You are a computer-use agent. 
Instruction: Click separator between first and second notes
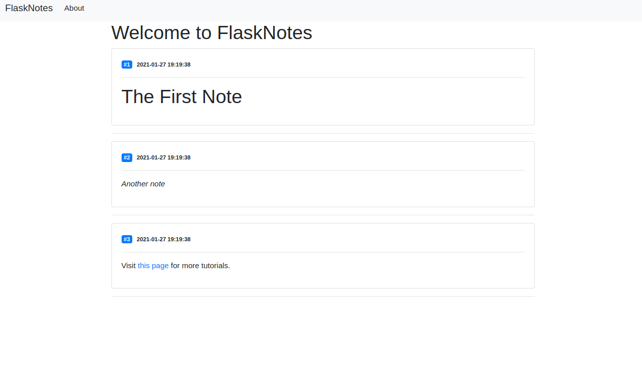323,133
